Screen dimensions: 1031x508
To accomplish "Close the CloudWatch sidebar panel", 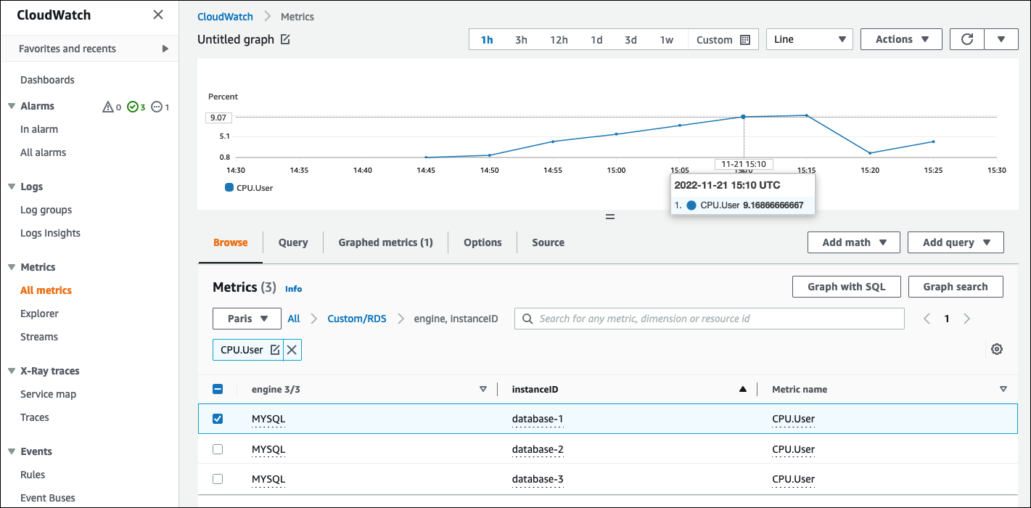I will [x=158, y=15].
